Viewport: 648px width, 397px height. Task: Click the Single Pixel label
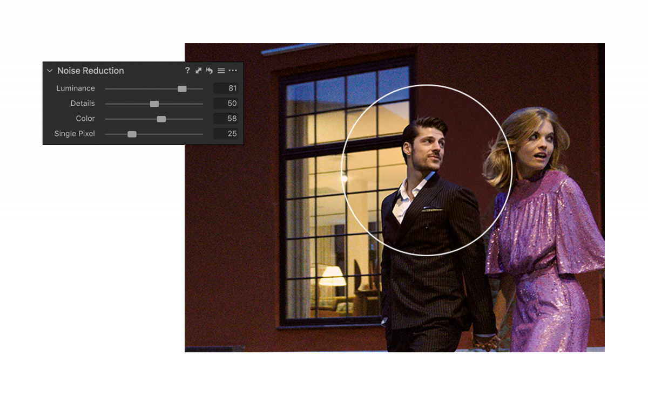click(75, 134)
